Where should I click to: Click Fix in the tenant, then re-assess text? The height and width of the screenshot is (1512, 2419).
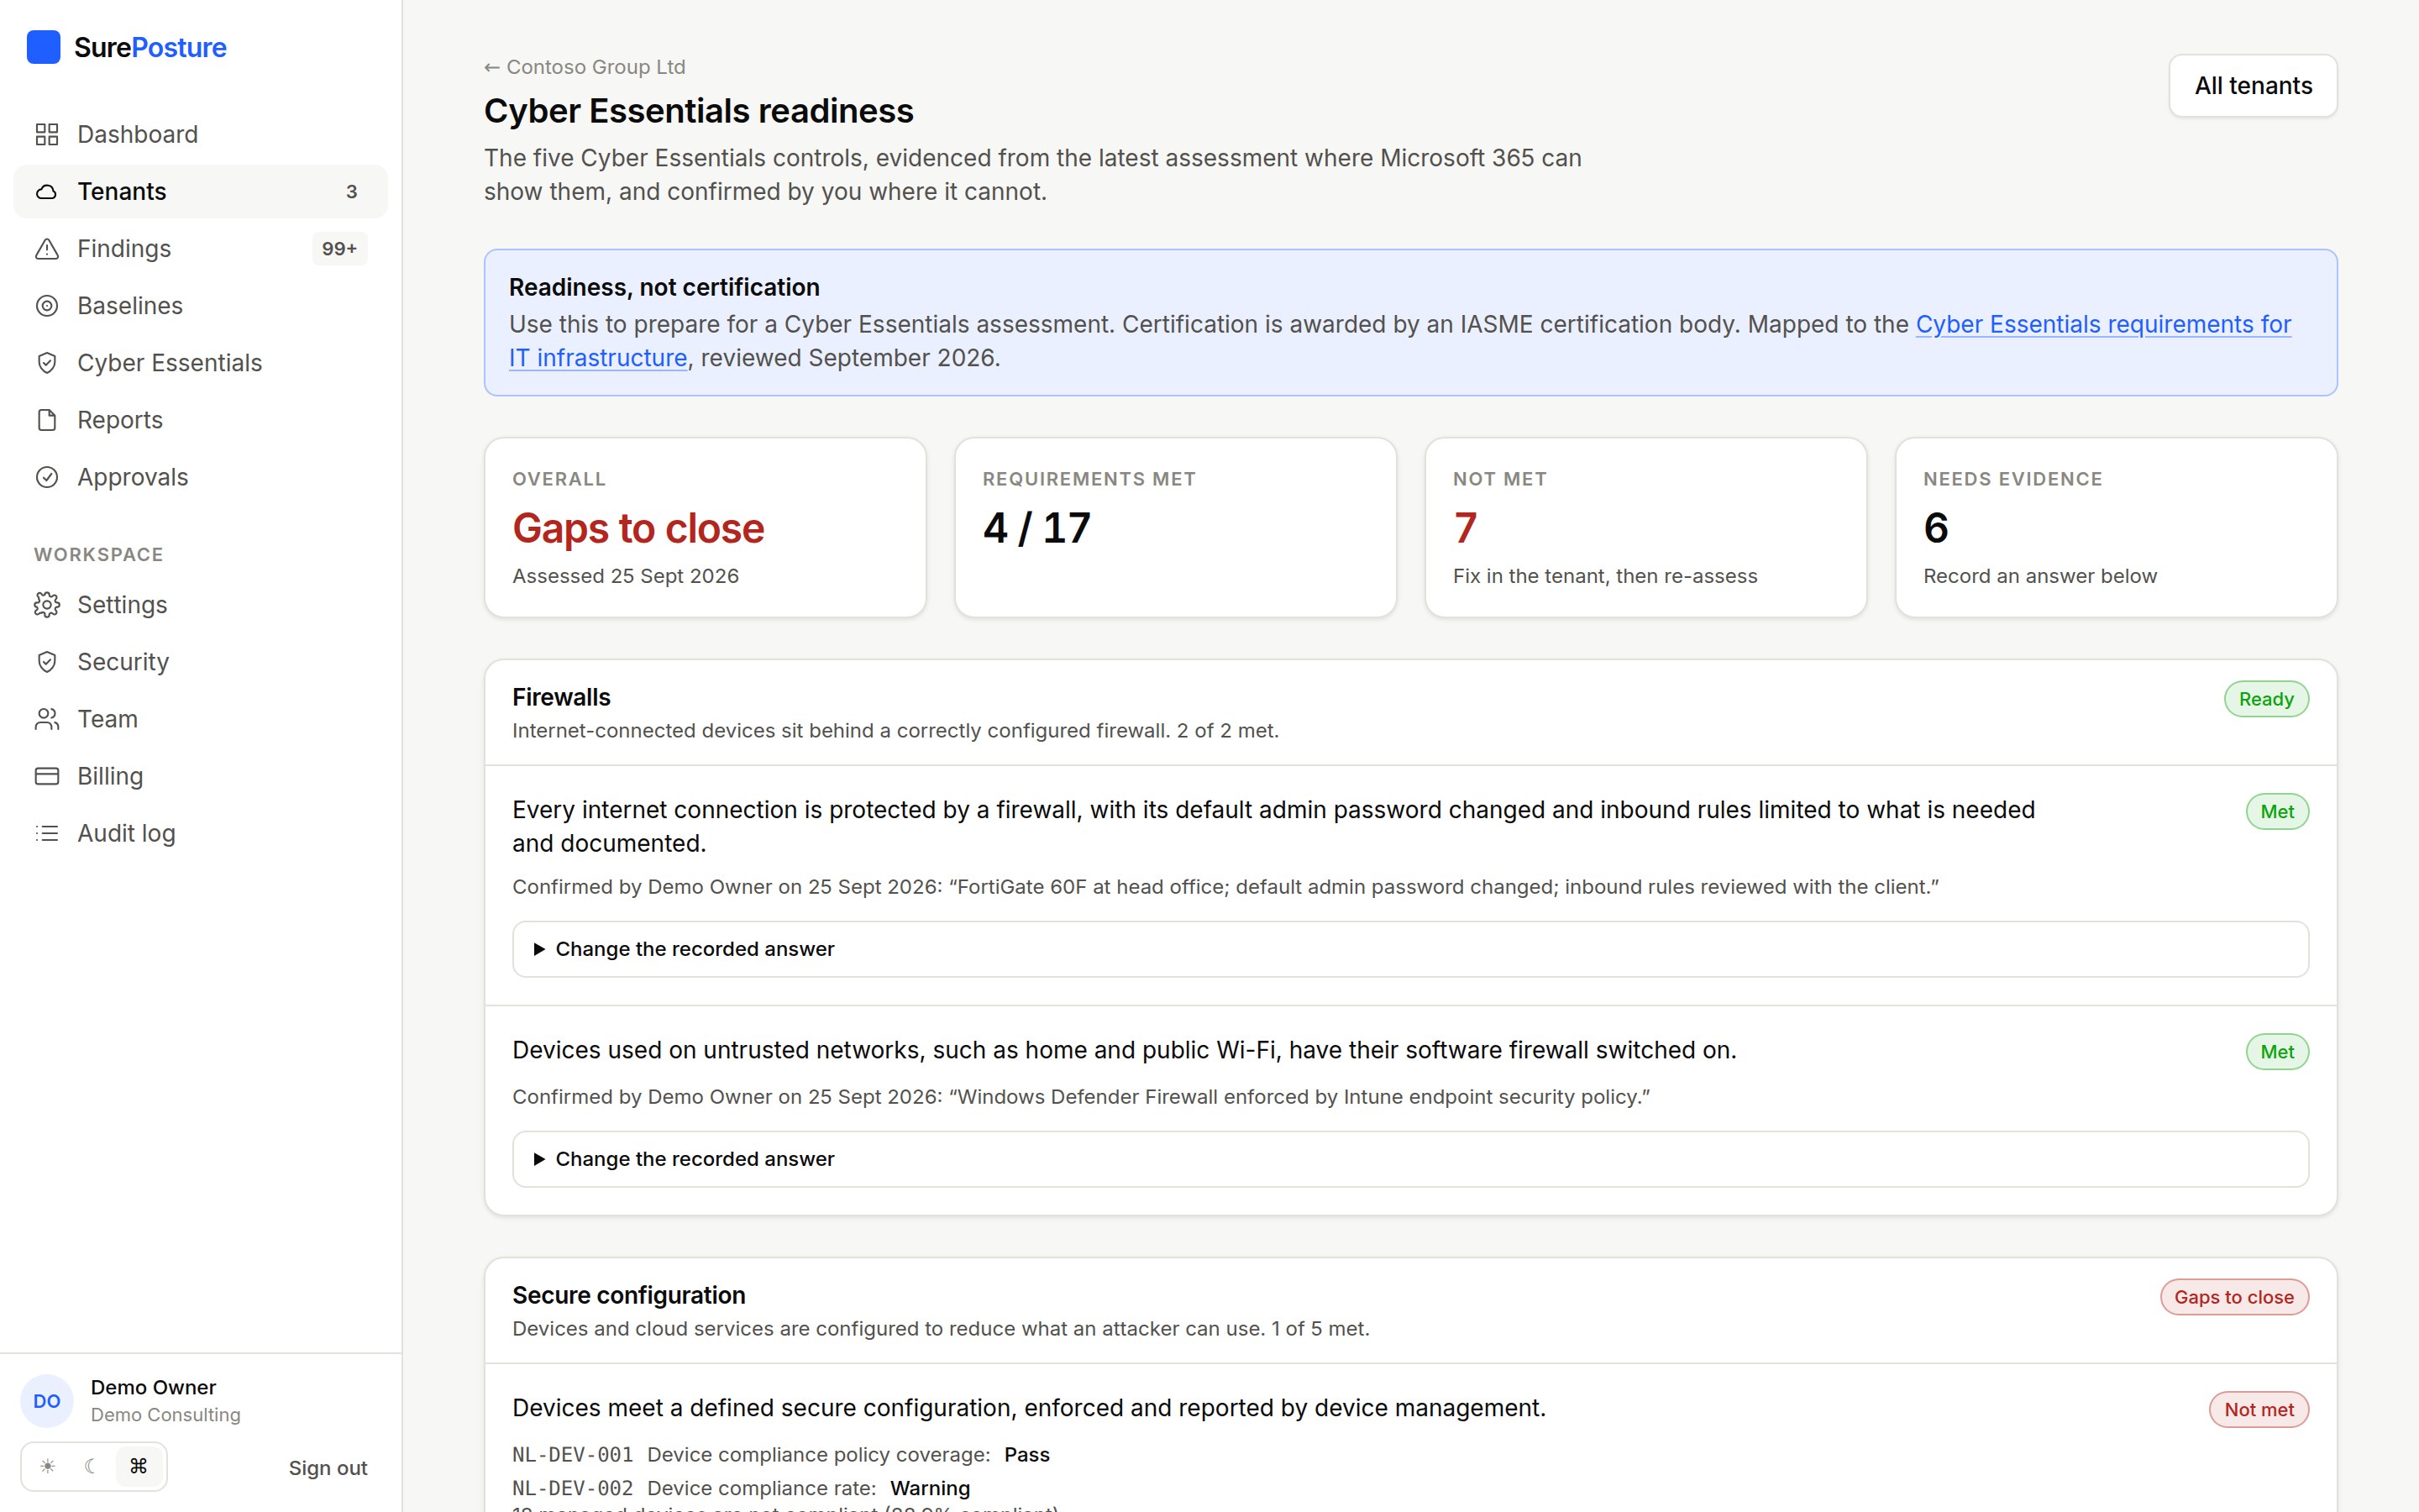[1604, 576]
